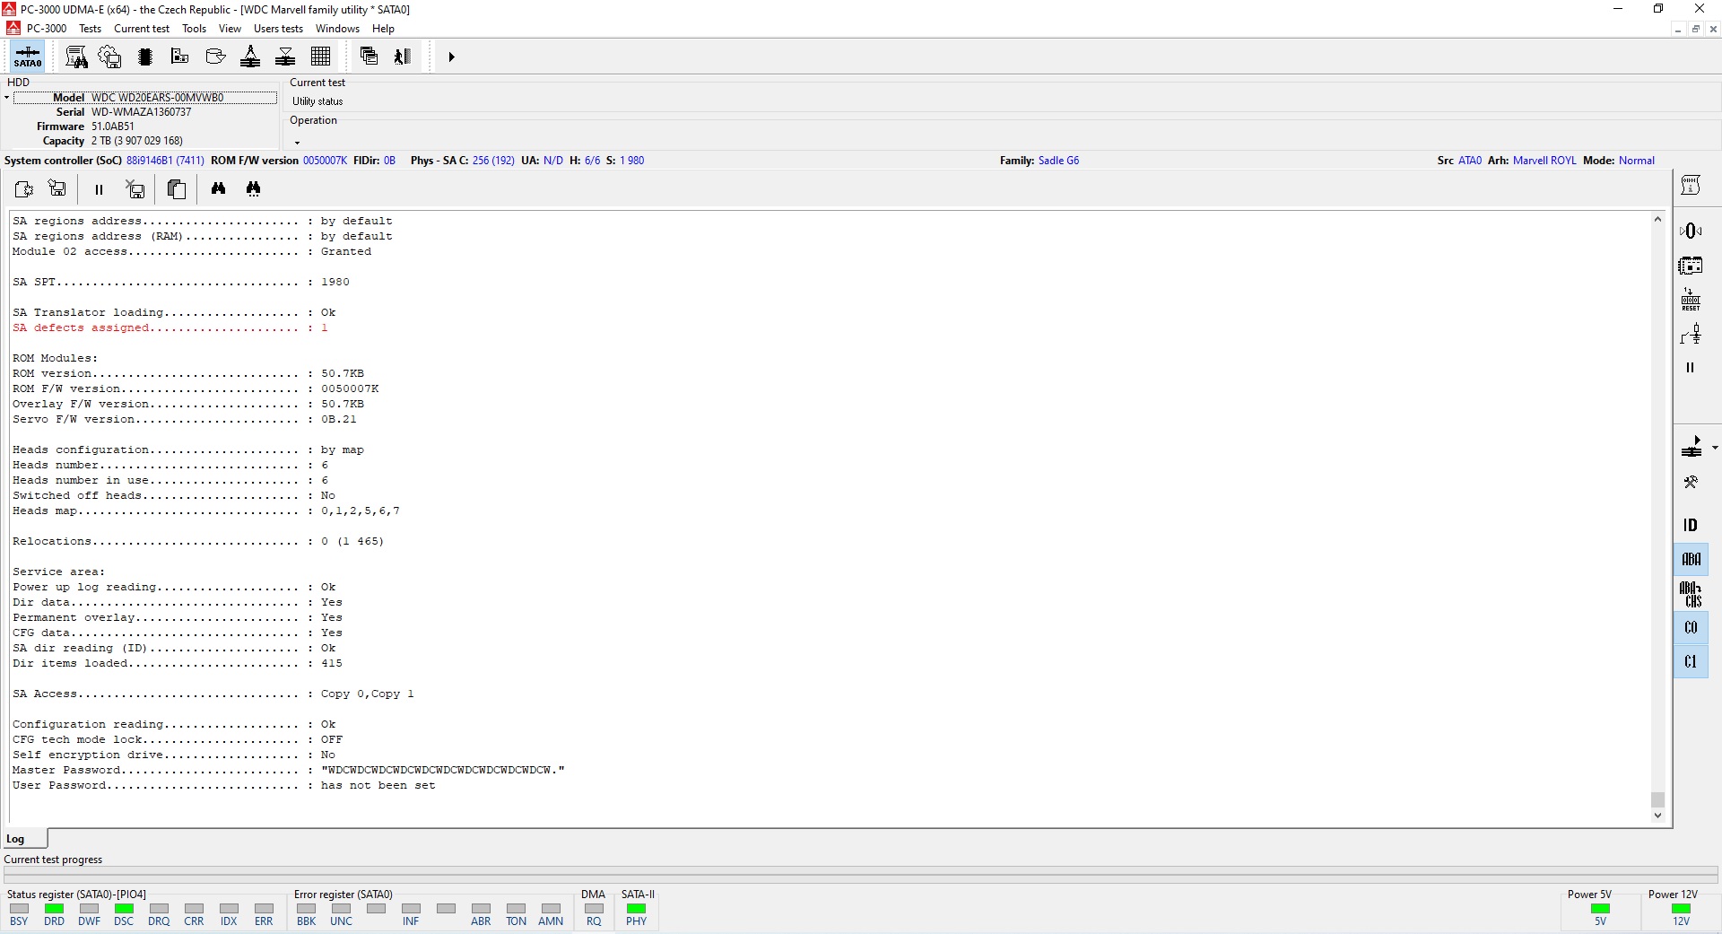Open dropdown arrow beside sidebar spin-up icon
This screenshot has height=934, width=1722.
coord(1715,447)
